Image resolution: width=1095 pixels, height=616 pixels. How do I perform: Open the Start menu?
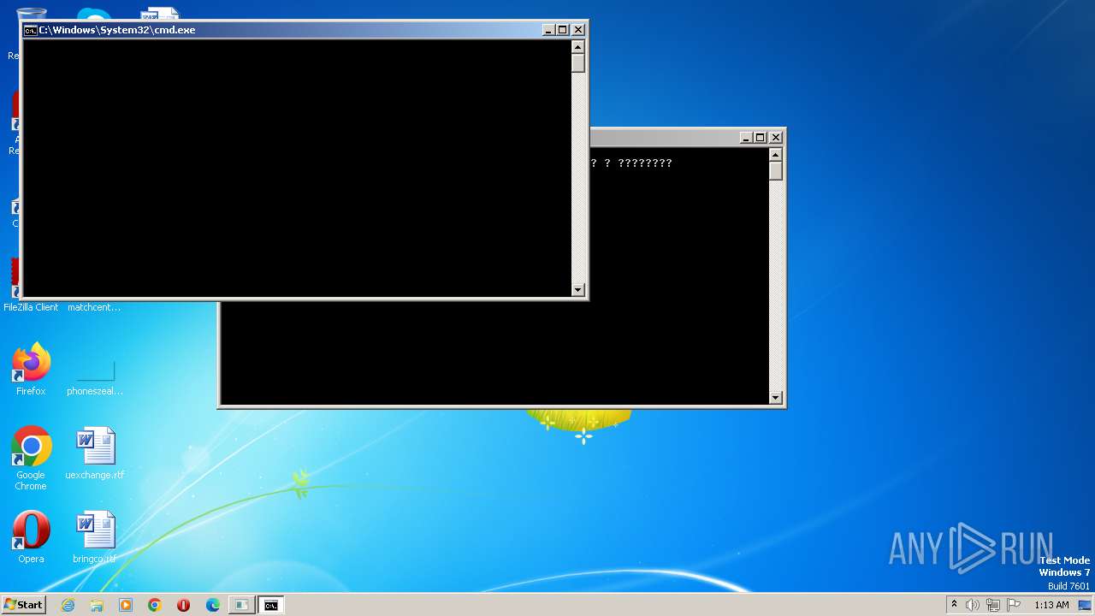point(23,605)
